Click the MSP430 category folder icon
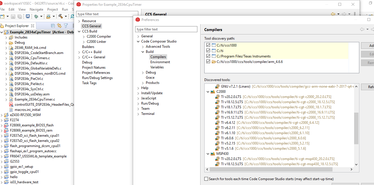This screenshot has width=374, height=185. [213, 154]
